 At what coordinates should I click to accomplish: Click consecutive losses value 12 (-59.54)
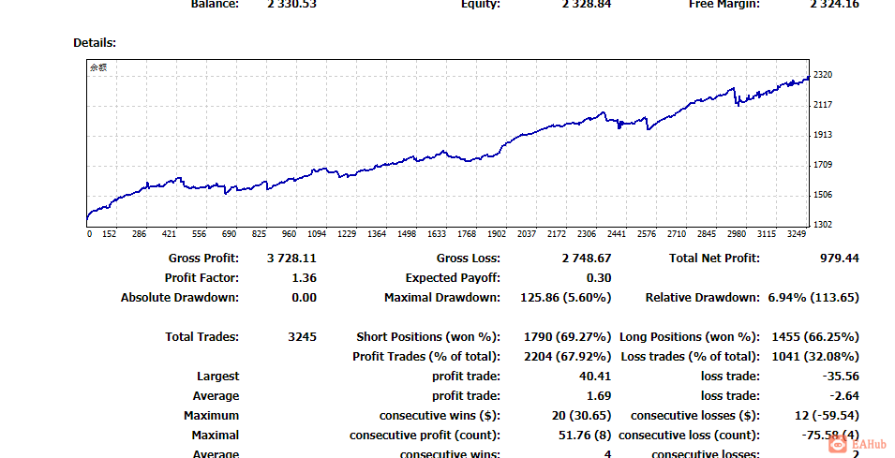[827, 416]
